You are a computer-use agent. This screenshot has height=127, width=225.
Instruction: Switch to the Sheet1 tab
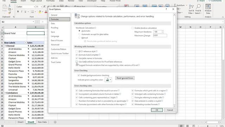click(x=20, y=122)
